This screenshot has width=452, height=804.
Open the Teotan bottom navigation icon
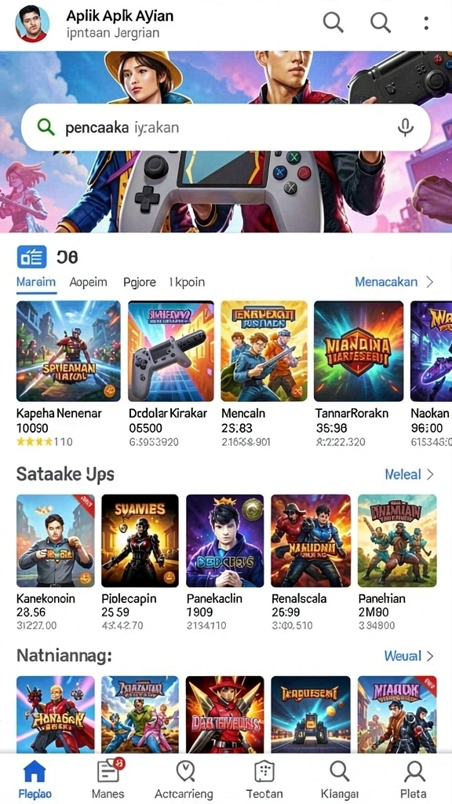(264, 771)
